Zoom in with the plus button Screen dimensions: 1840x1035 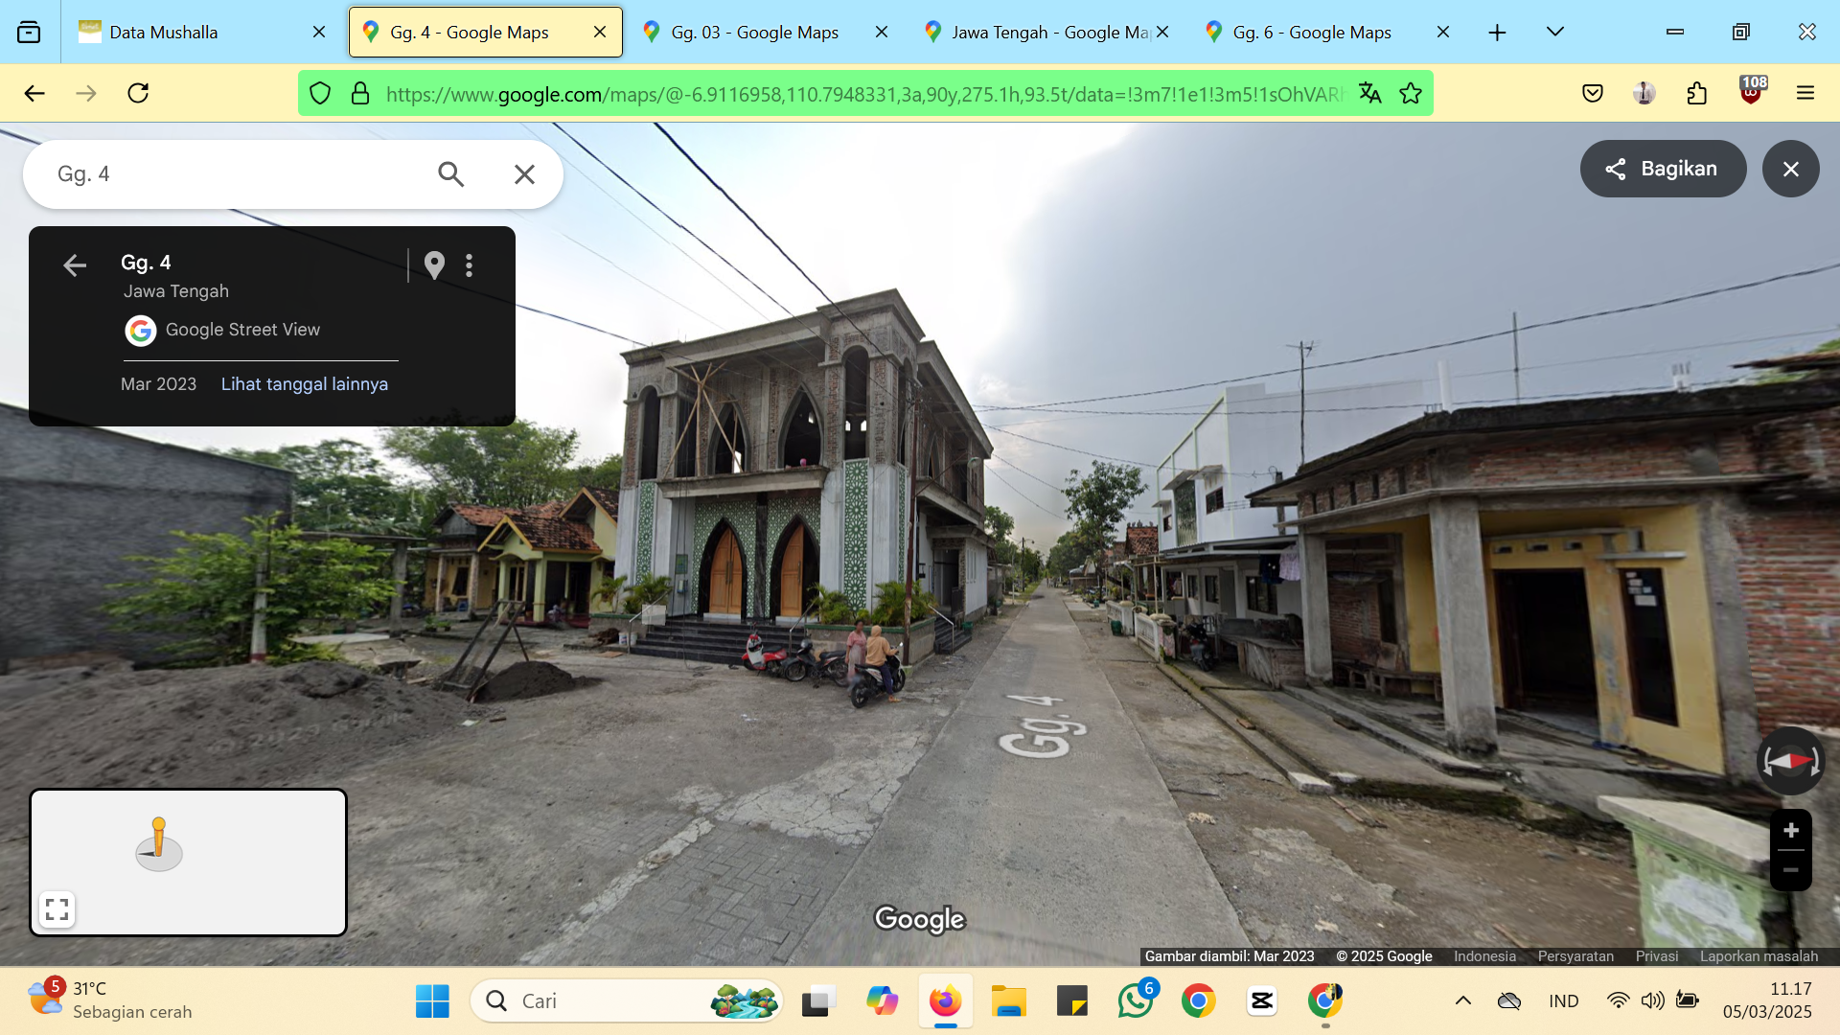[x=1790, y=830]
